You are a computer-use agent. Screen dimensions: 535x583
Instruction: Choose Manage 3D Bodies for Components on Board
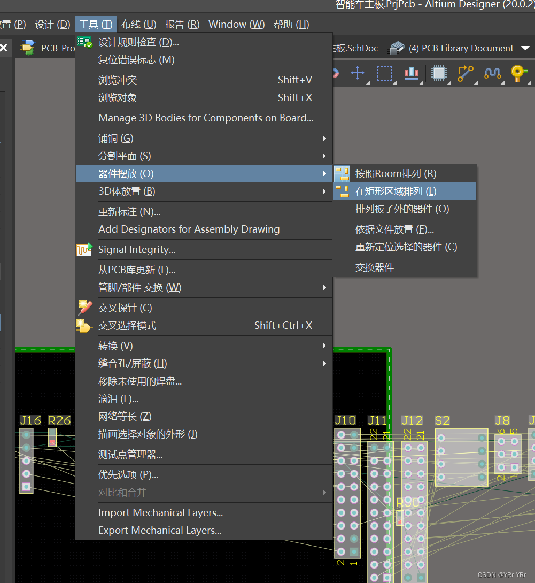tap(204, 118)
